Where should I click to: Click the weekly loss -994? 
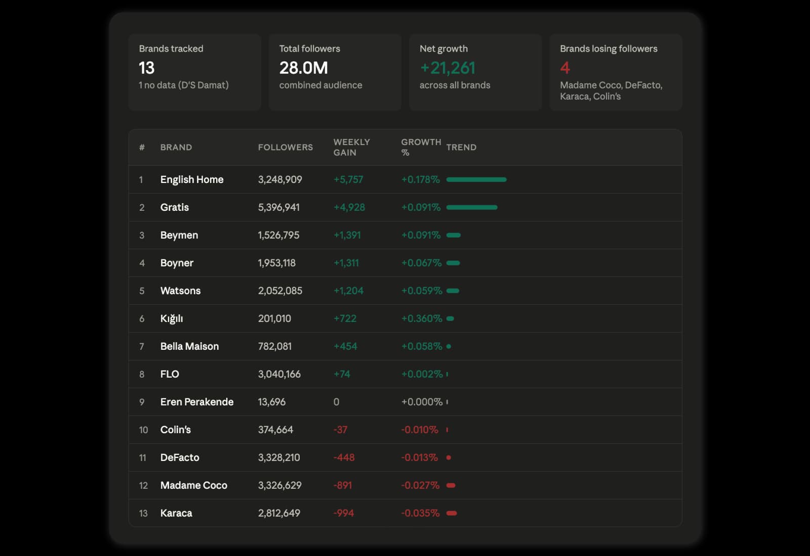[x=343, y=513]
